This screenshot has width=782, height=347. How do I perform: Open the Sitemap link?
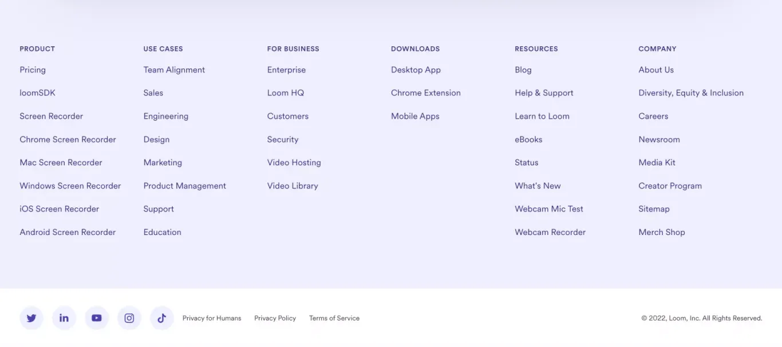654,209
